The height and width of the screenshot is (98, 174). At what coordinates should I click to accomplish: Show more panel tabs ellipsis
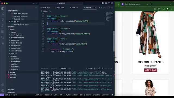[70, 68]
